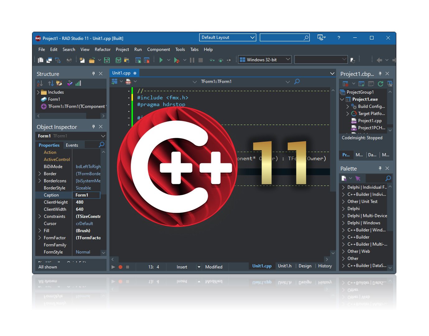Click macro play triangle in editor status bar
This screenshot has width=429, height=336.
coord(113,267)
